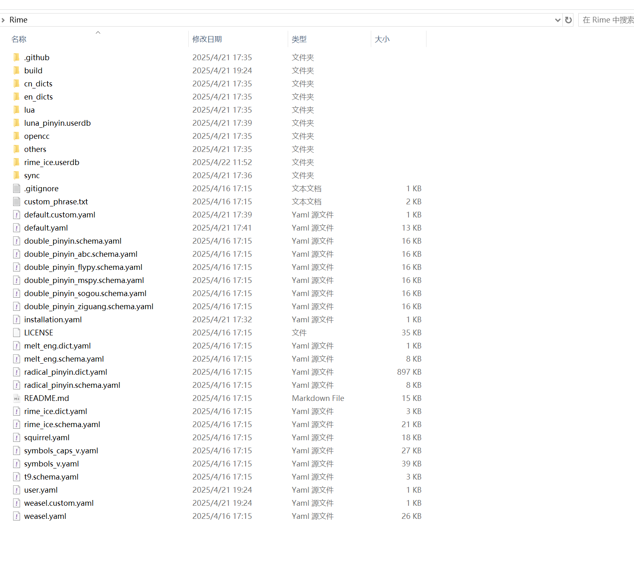Click the 2025/4/21 17:41 date cell

tap(222, 228)
